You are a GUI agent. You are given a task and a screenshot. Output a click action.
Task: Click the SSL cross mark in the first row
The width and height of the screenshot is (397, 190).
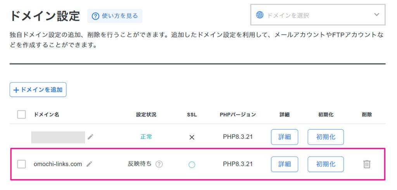[x=192, y=137]
